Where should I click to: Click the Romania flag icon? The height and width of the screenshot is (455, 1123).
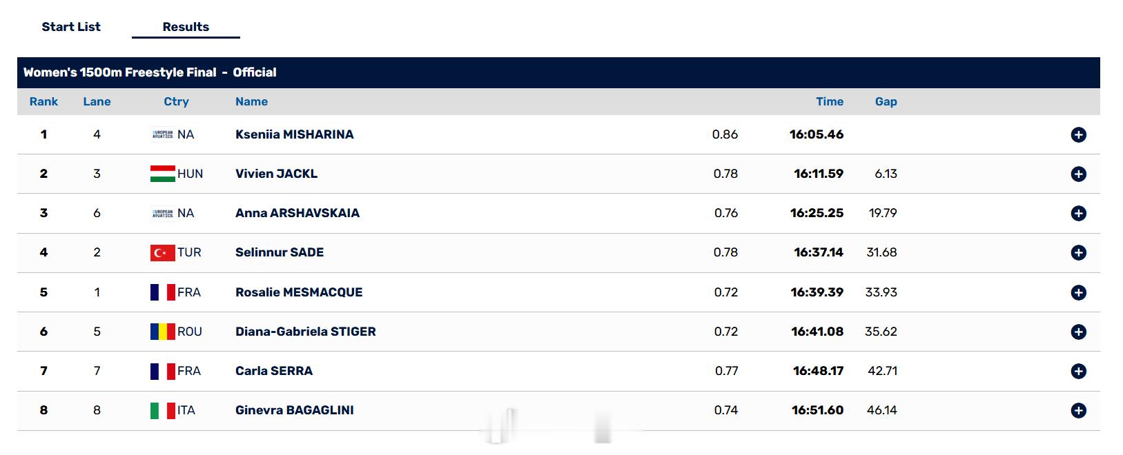click(163, 332)
